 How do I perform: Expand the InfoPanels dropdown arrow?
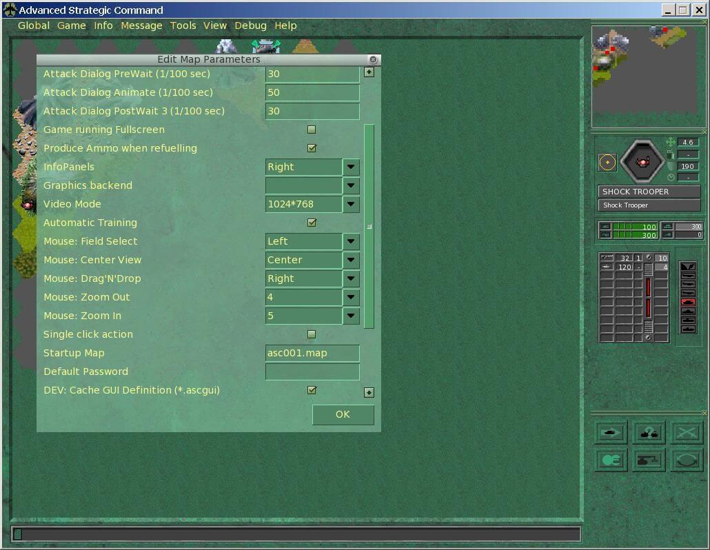click(x=352, y=167)
